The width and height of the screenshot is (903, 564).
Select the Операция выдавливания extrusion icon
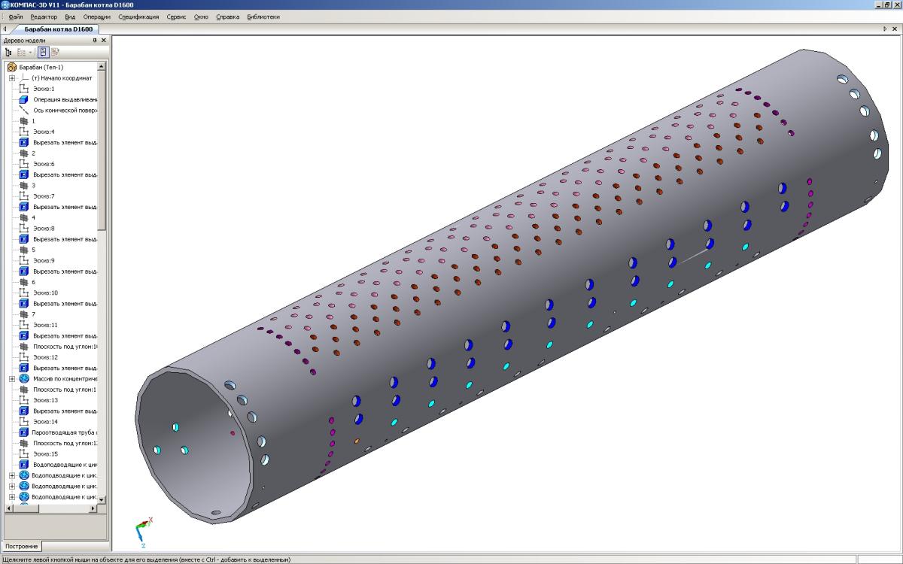(x=23, y=99)
